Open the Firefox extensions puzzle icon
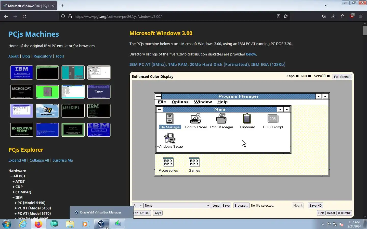This screenshot has height=229, width=367. click(343, 17)
